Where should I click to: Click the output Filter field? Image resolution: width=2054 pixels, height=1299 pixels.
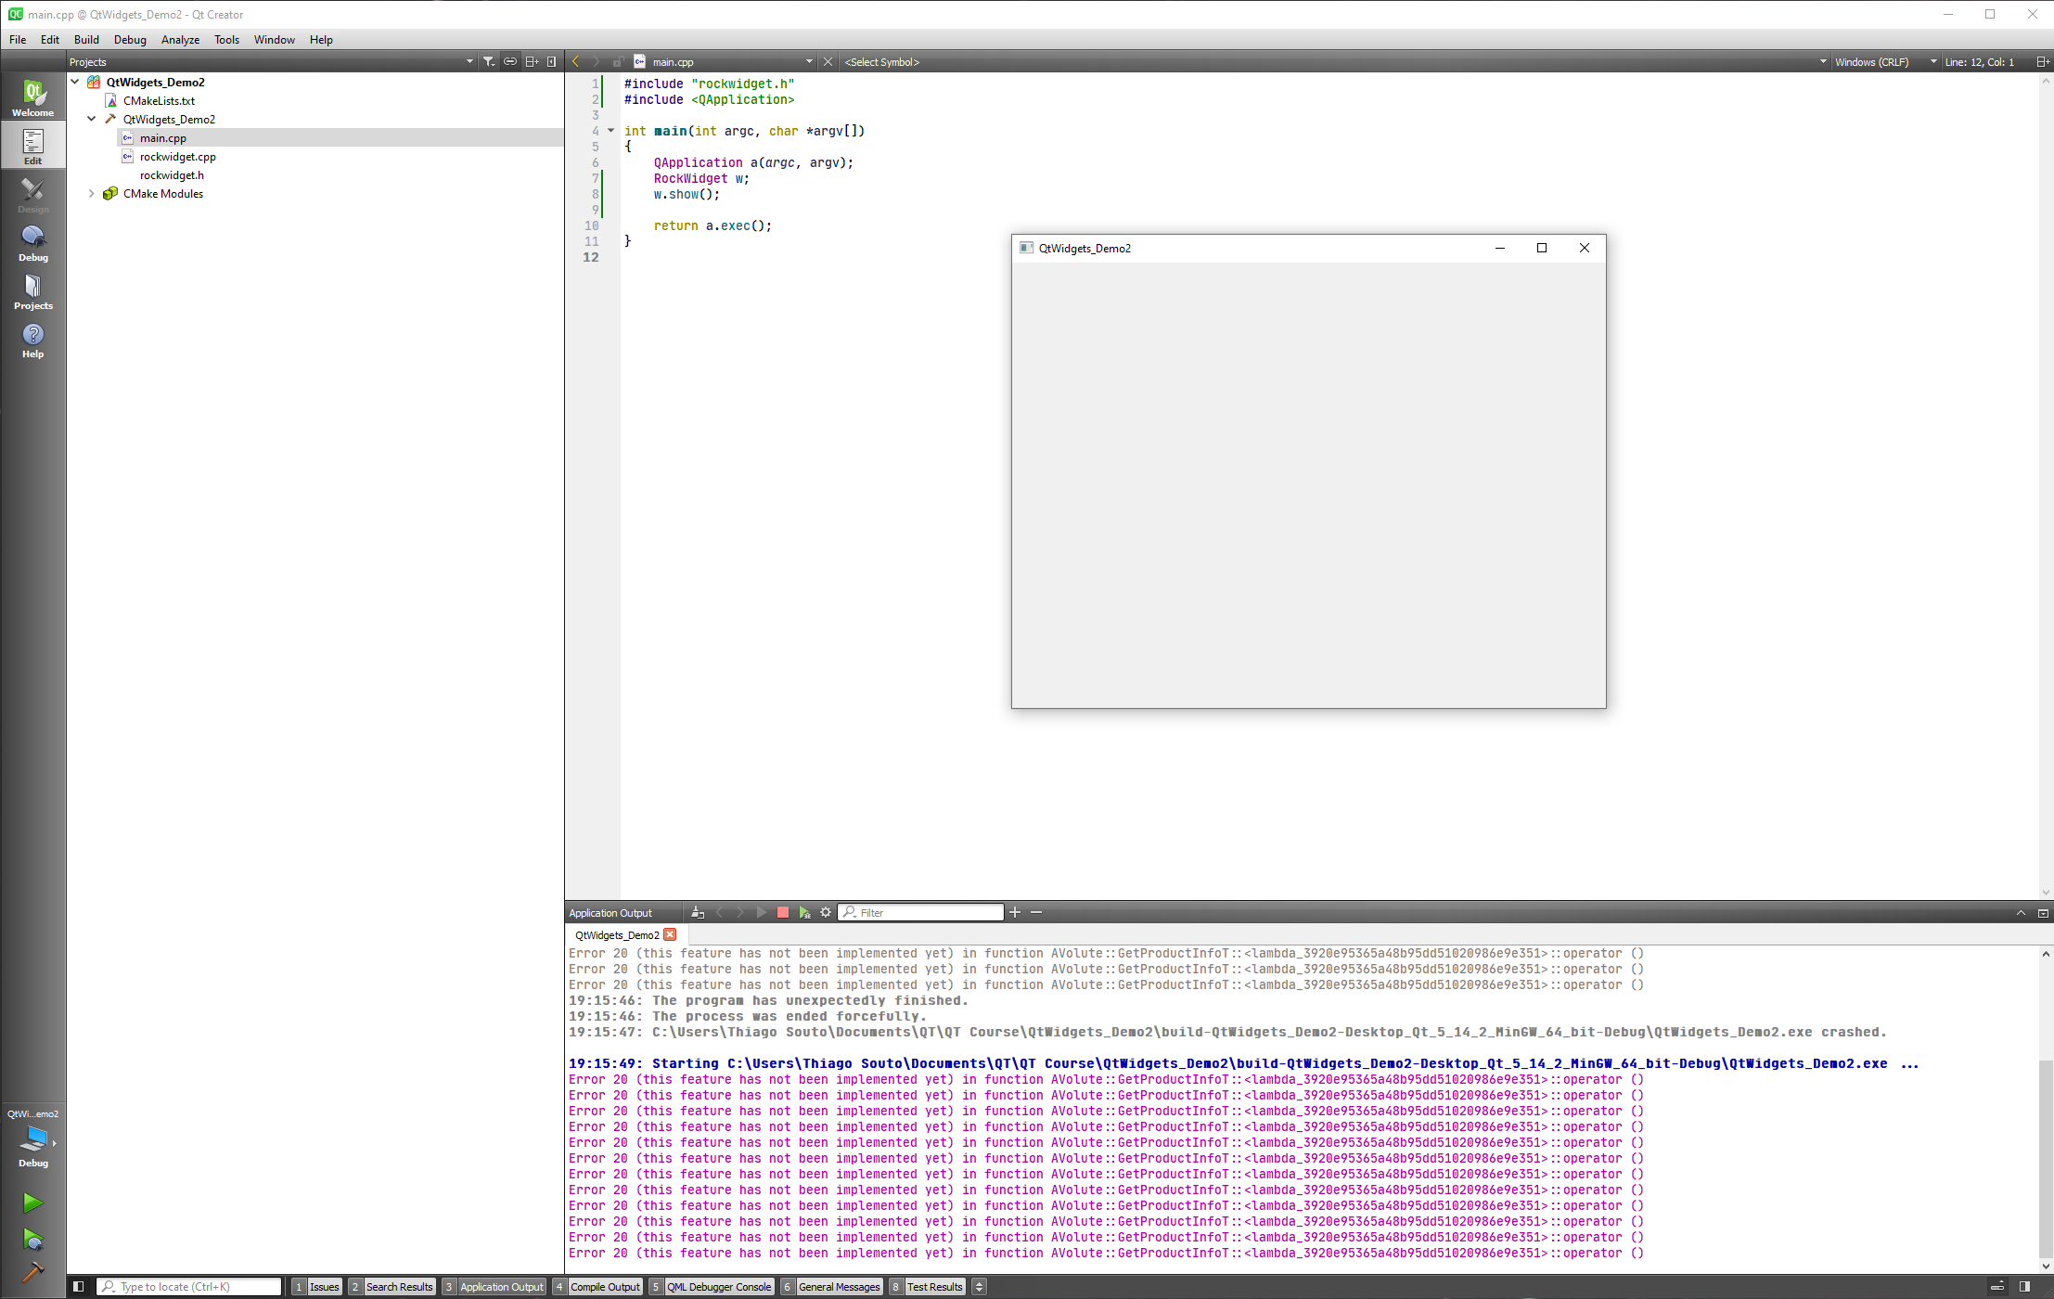tap(920, 913)
